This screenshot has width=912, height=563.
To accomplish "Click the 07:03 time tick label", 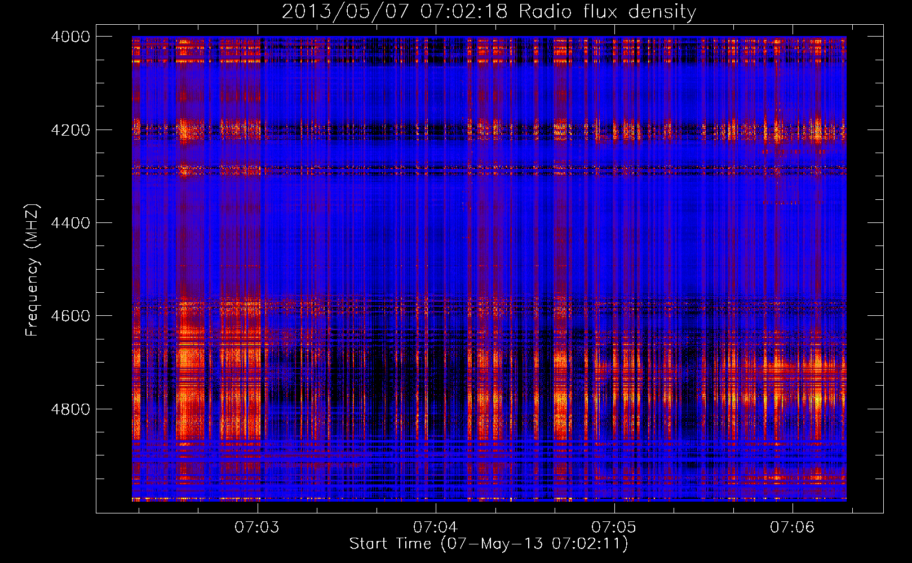I will (x=257, y=528).
